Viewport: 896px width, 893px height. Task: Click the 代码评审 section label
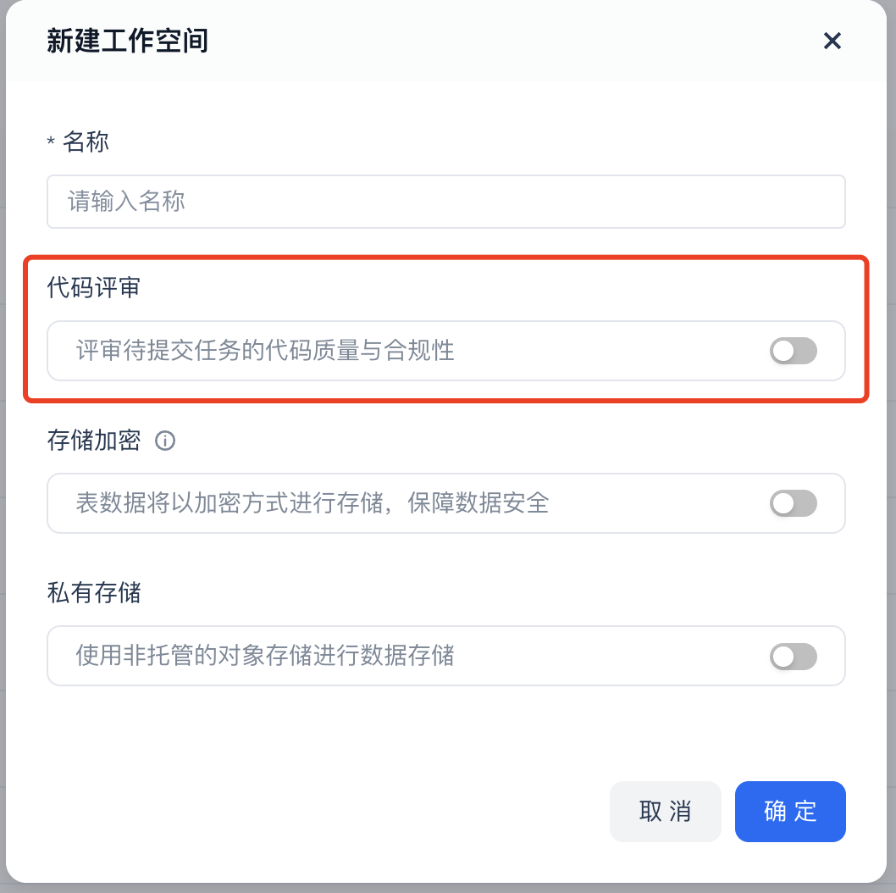point(94,287)
